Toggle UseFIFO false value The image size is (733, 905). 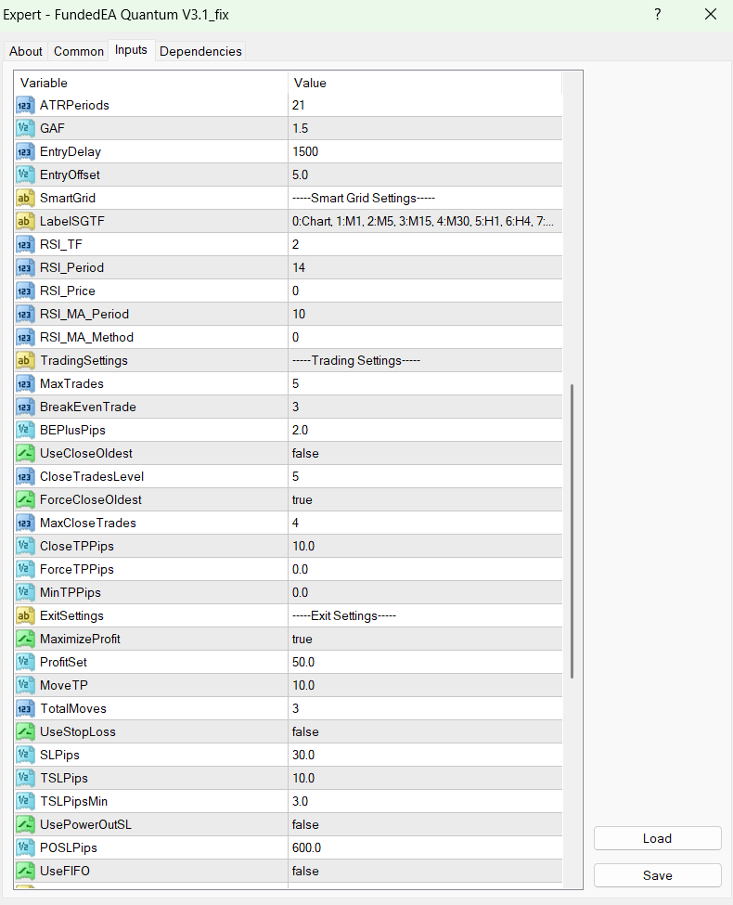pos(425,871)
